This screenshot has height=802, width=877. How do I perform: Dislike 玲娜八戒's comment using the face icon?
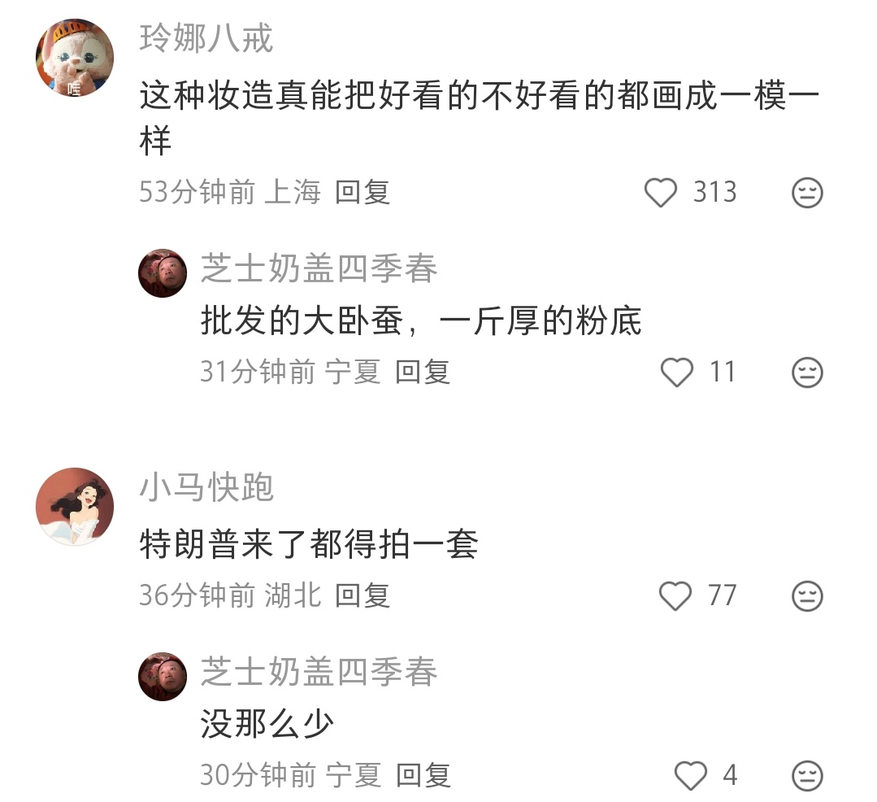click(807, 193)
